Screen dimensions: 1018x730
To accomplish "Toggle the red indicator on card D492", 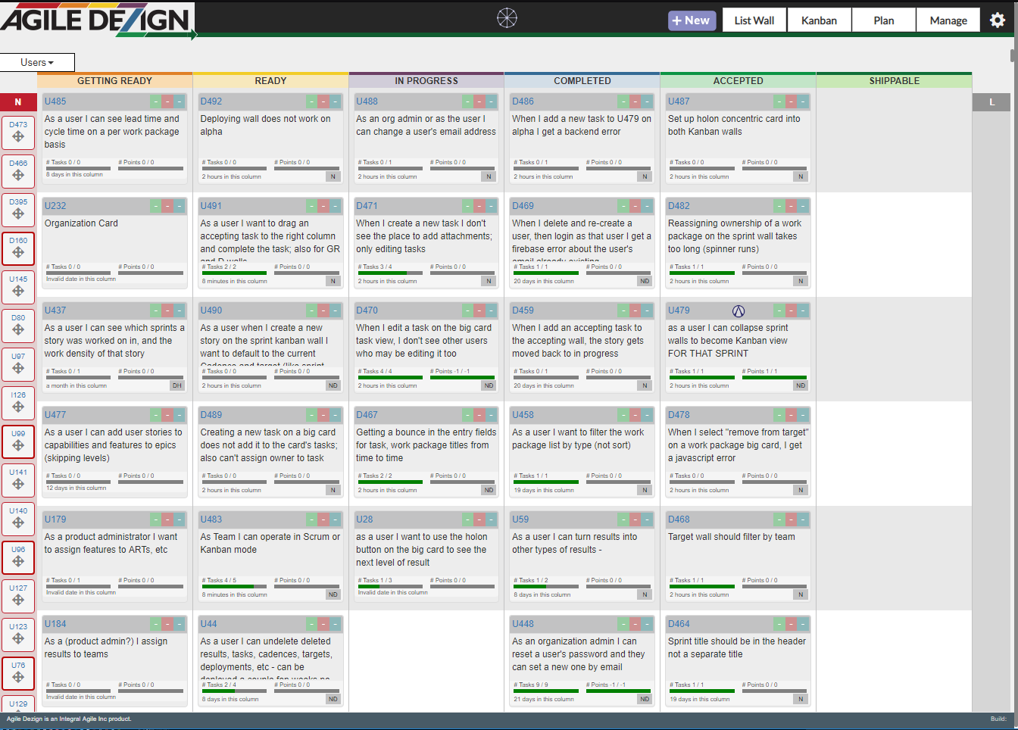I will point(323,101).
